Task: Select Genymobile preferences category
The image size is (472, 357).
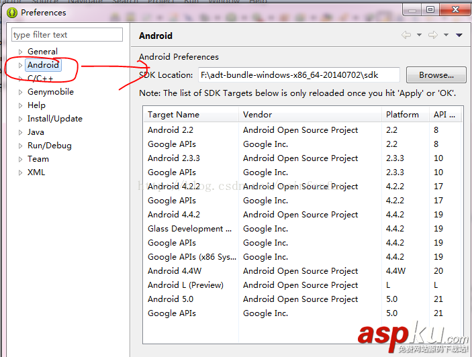Action: [x=50, y=92]
